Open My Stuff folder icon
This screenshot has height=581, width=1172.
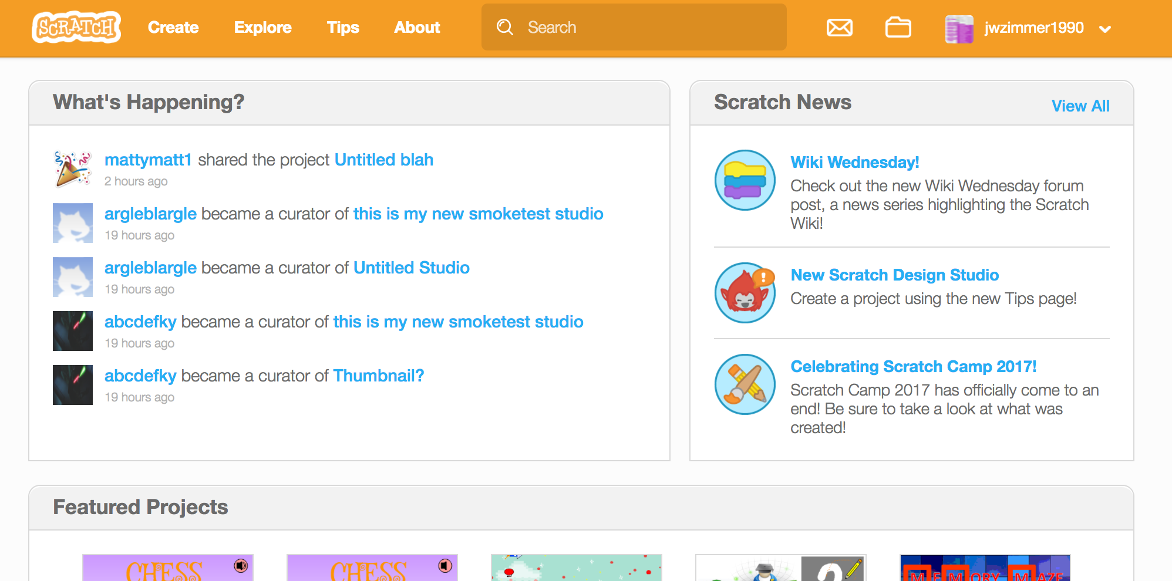click(x=898, y=28)
